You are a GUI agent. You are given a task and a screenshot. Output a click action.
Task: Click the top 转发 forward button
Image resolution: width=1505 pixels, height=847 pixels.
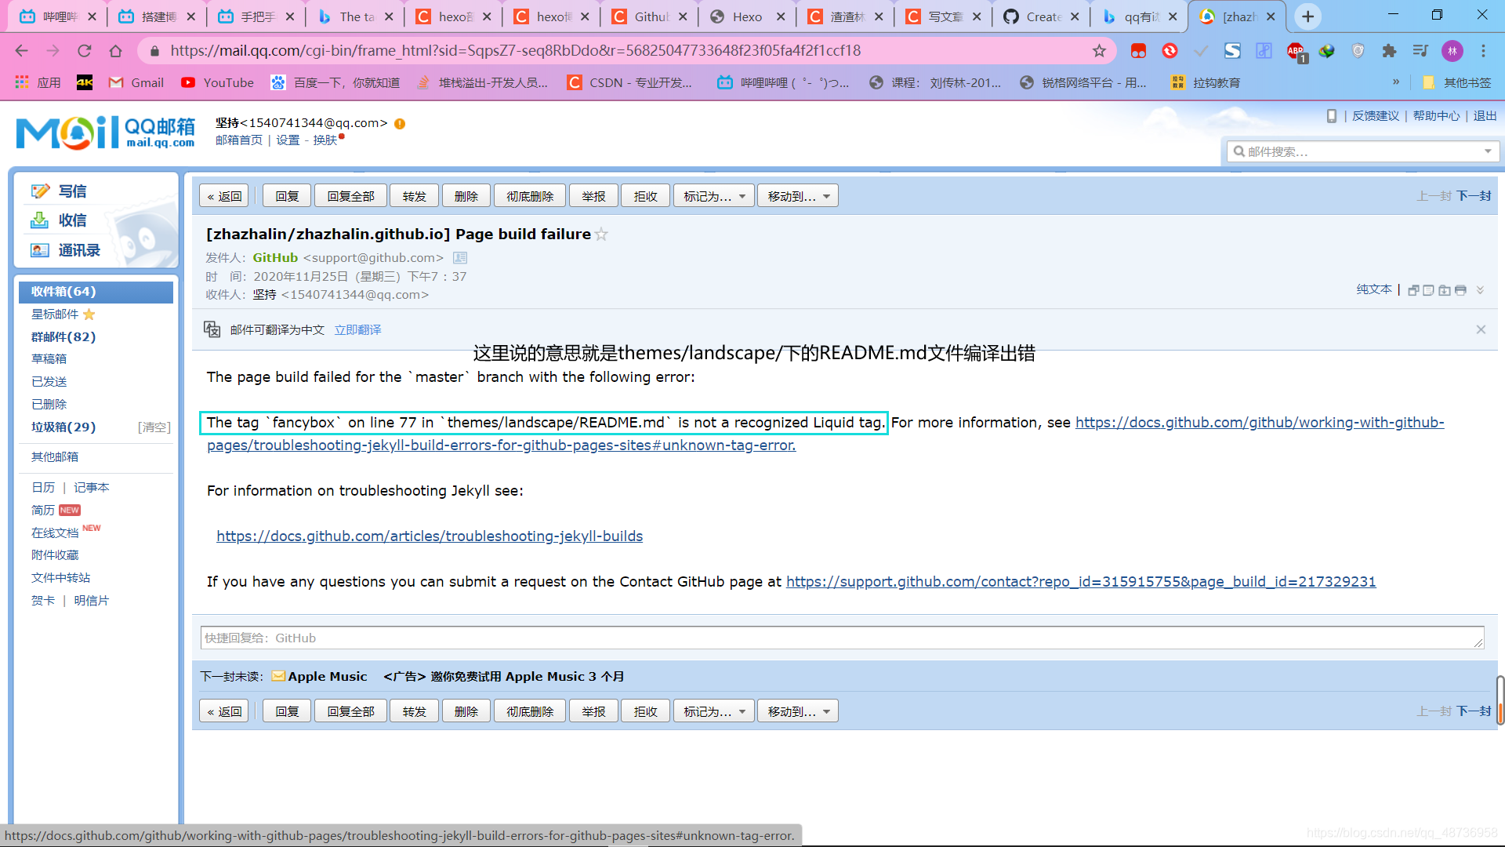(415, 196)
